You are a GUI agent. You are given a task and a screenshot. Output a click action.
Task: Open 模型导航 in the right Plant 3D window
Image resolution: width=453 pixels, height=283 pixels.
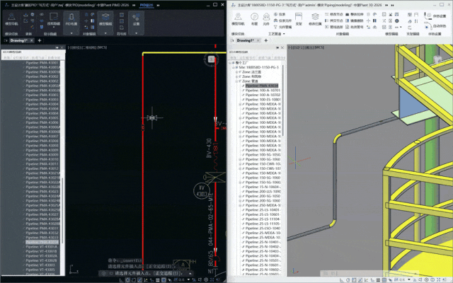tap(238, 19)
